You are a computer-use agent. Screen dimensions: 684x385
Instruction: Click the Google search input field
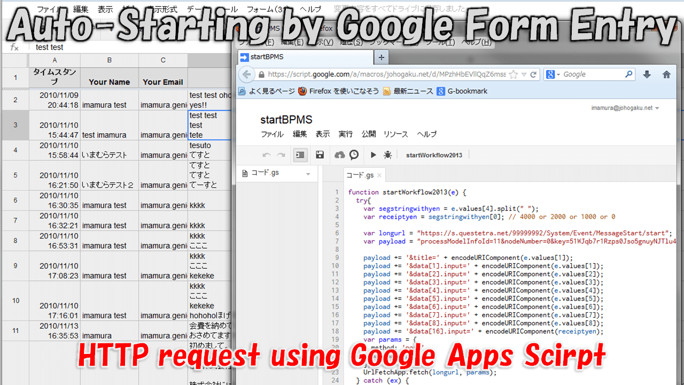tap(593, 74)
